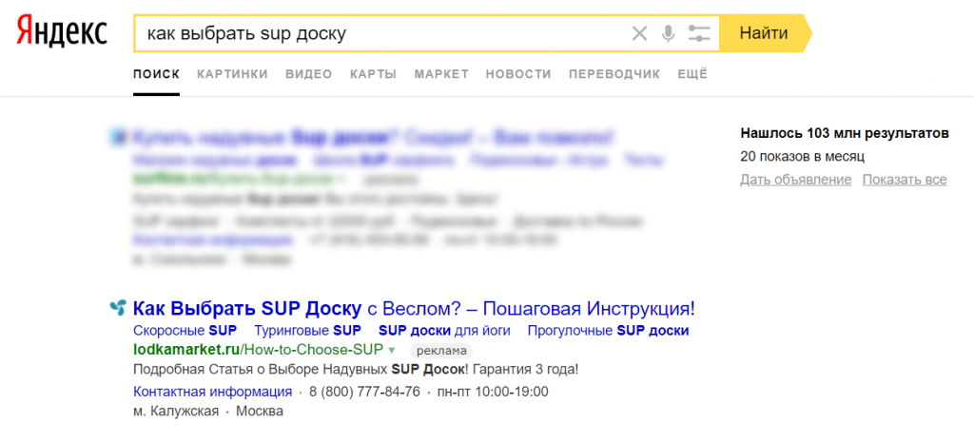Image resolution: width=974 pixels, height=442 pixels.
Task: Switch to the Картинки tab
Action: 233,74
